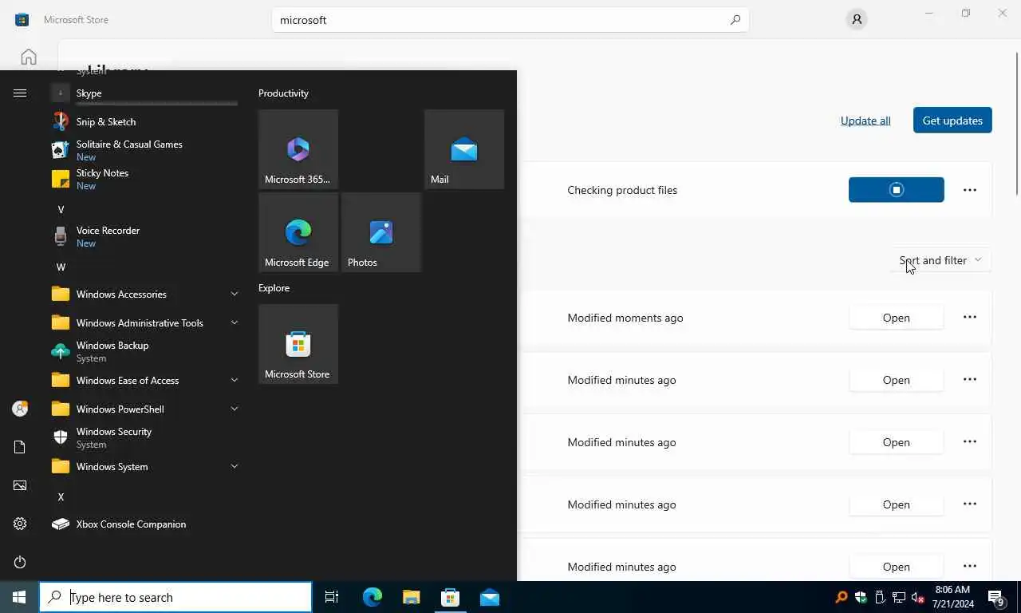Image resolution: width=1021 pixels, height=613 pixels.
Task: Open the Microsoft Edge tile
Action: tap(298, 232)
